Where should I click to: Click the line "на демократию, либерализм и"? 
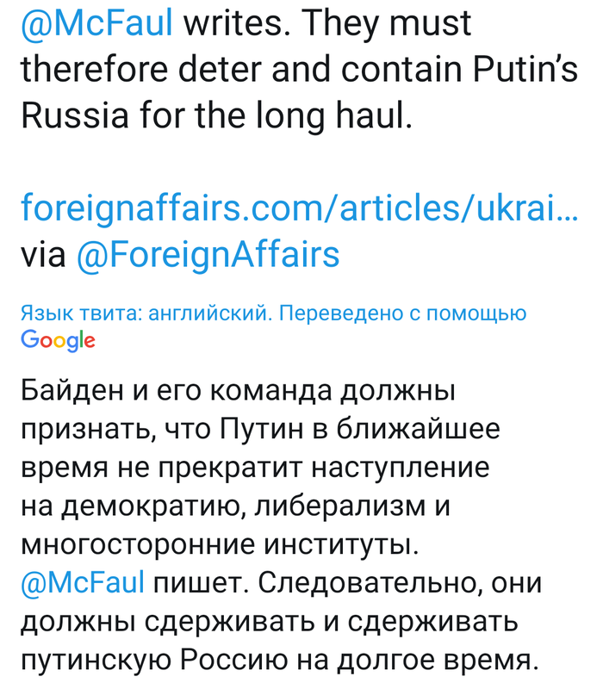tap(234, 506)
